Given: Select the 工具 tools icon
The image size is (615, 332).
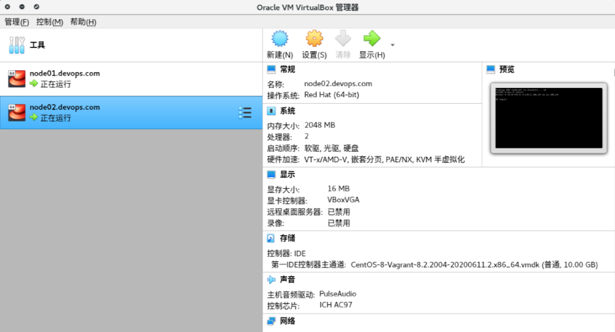Looking at the screenshot, I should (17, 45).
